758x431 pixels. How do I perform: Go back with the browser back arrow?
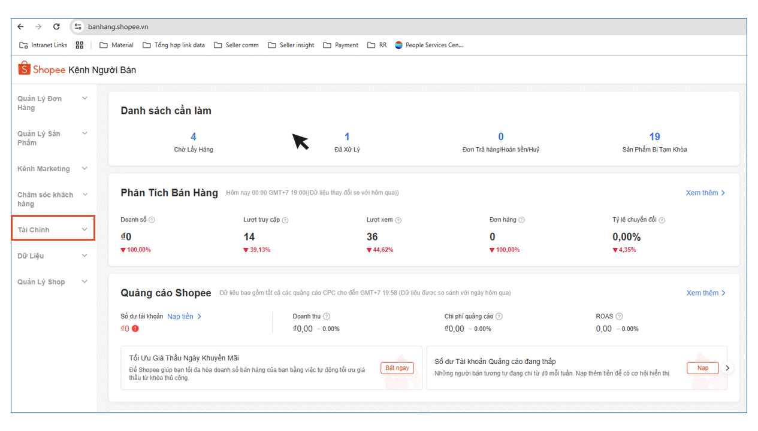[x=20, y=27]
